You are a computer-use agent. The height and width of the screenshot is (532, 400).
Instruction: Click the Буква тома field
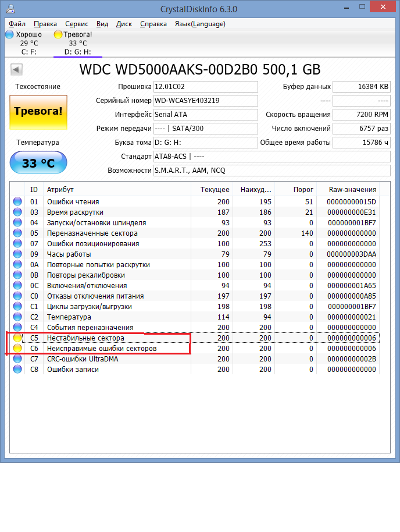206,143
